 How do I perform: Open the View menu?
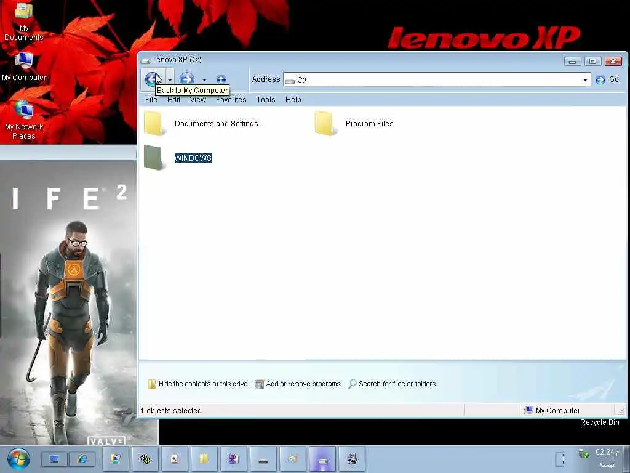[197, 99]
